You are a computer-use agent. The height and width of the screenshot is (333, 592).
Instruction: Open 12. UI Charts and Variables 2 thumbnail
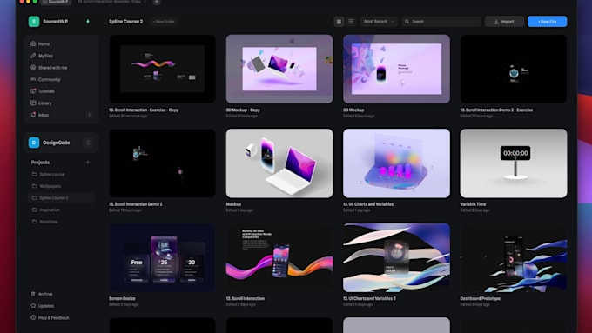point(396,257)
